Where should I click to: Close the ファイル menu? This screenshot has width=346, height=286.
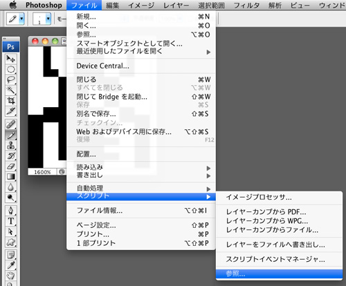coord(84,5)
